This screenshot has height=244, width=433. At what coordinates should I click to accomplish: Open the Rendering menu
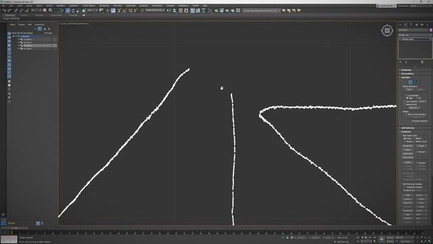(104, 5)
